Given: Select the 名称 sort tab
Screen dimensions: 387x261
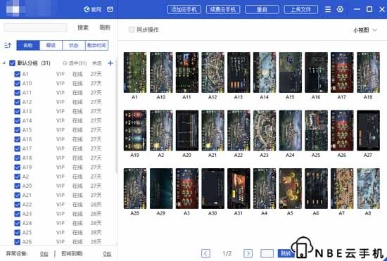Looking at the screenshot, I should pos(28,46).
